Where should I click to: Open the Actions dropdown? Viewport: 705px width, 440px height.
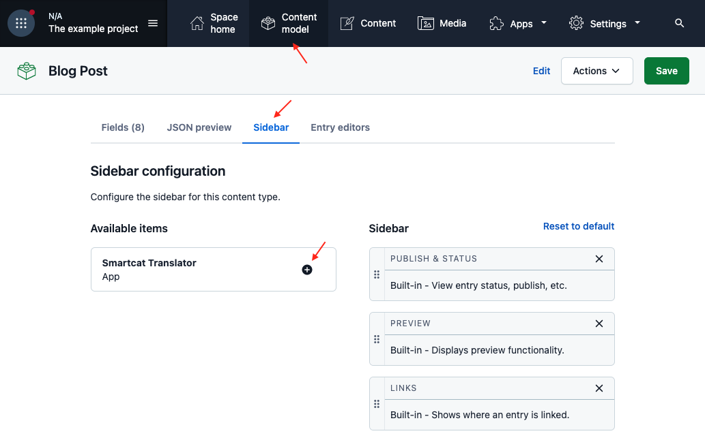click(x=596, y=71)
